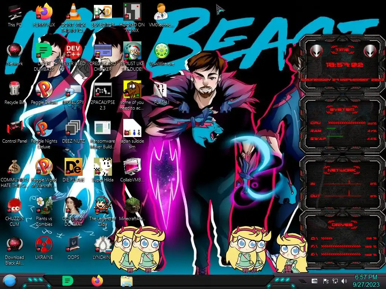
Task: Open the Peggle Deluxe shortcut
Action: coord(44,93)
